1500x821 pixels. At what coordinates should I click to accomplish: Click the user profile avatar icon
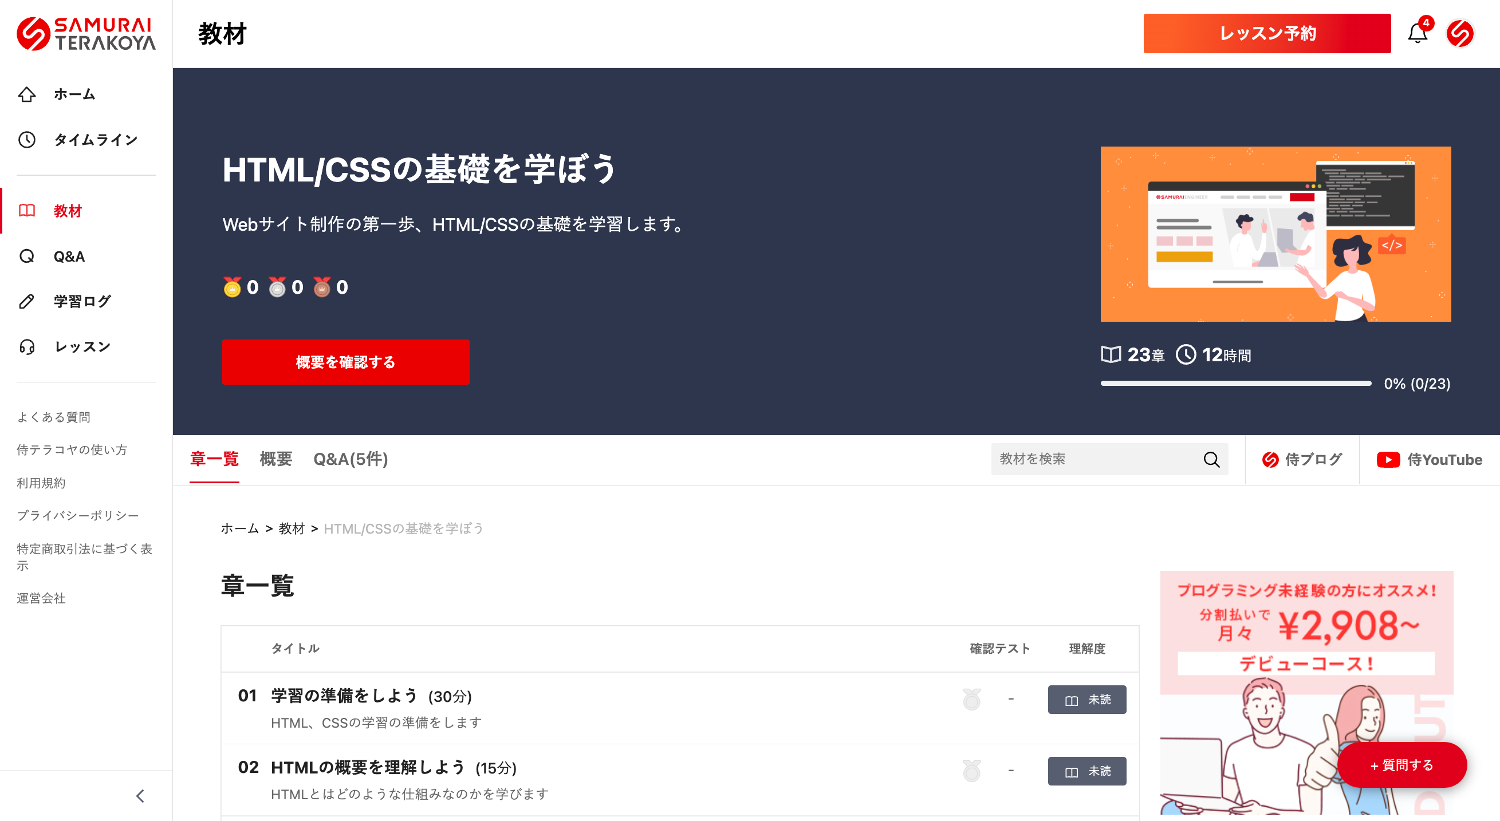1460,34
